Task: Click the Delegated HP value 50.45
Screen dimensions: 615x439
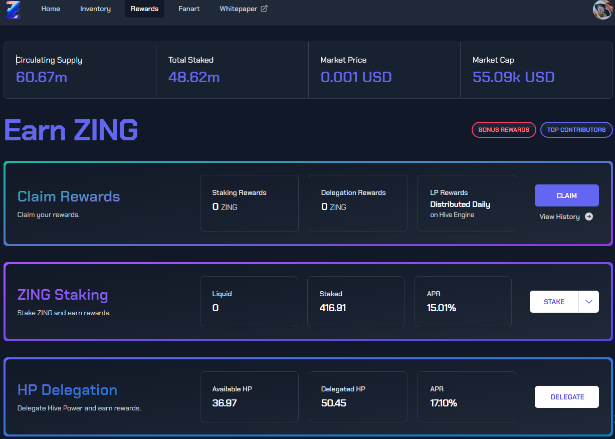Action: [x=334, y=403]
